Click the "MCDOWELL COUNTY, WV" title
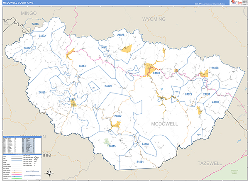249x181 pixels. pyautogui.click(x=18, y=3)
